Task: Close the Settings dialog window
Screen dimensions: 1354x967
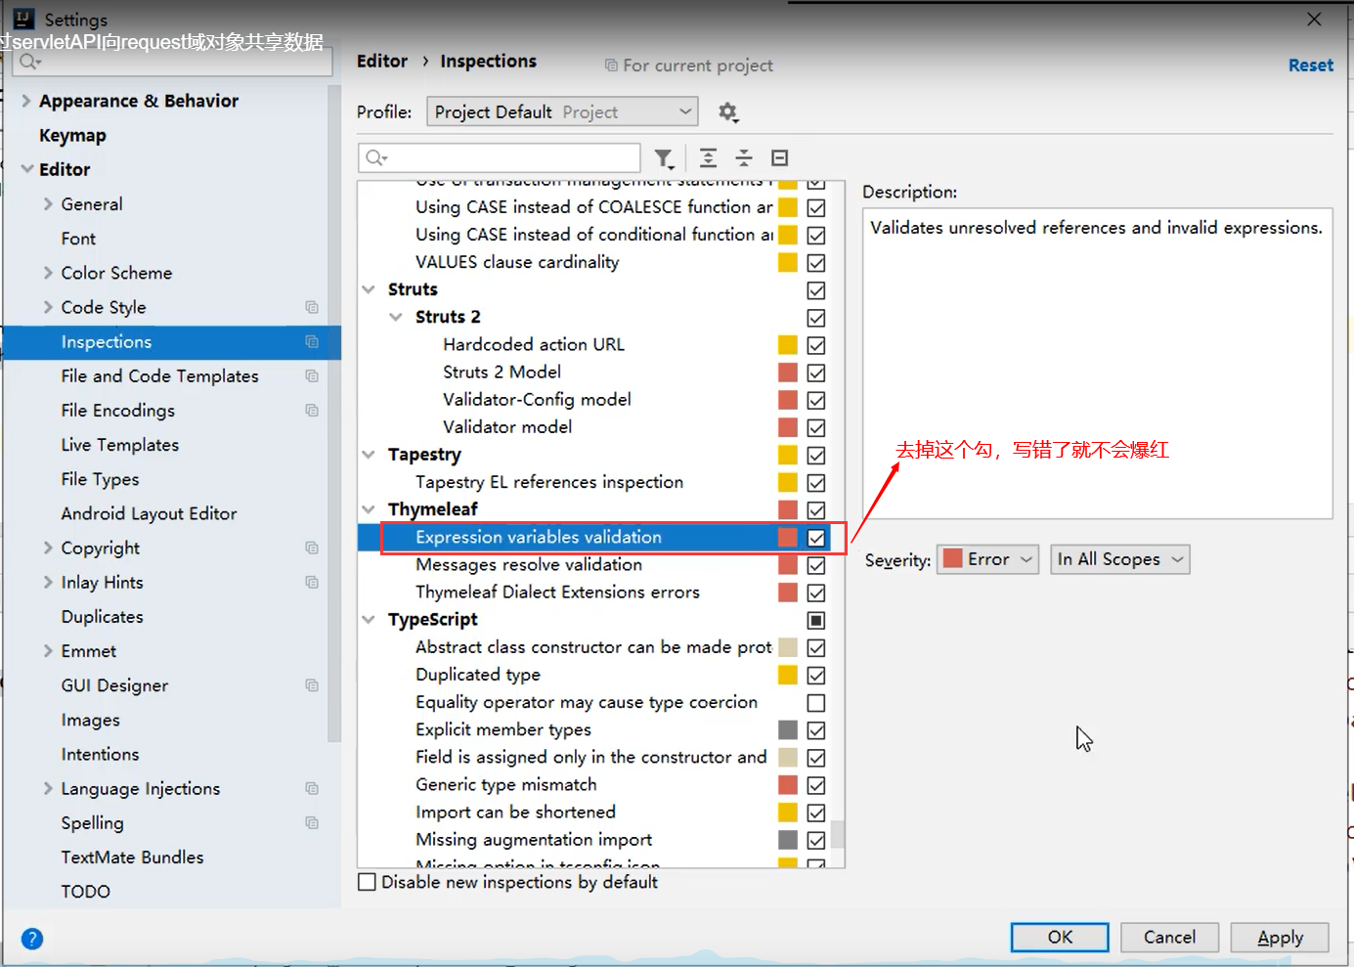Action: tap(1314, 19)
